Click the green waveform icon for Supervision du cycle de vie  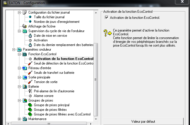point(25,31)
